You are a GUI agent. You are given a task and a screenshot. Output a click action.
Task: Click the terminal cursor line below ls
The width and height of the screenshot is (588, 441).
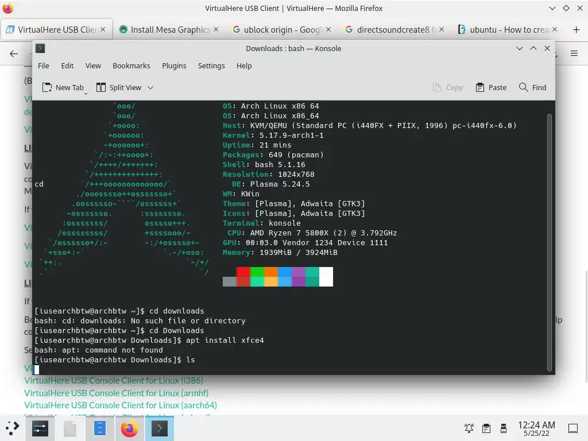tap(37, 369)
